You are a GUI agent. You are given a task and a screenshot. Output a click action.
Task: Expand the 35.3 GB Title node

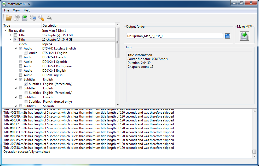10,35
